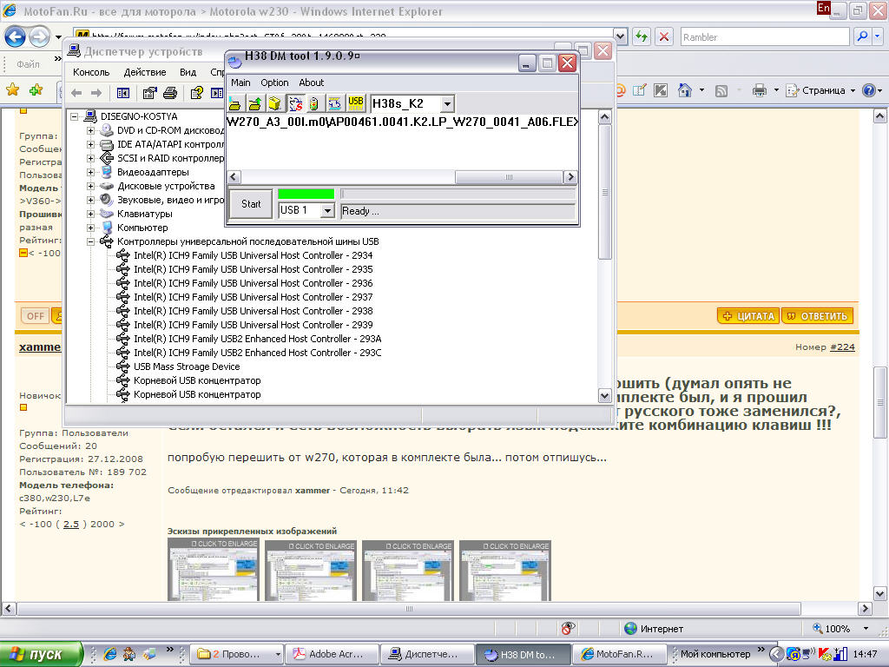889x667 pixels.
Task: Click the folder with green arrow icon in H38 DM tool
Action: [x=254, y=104]
